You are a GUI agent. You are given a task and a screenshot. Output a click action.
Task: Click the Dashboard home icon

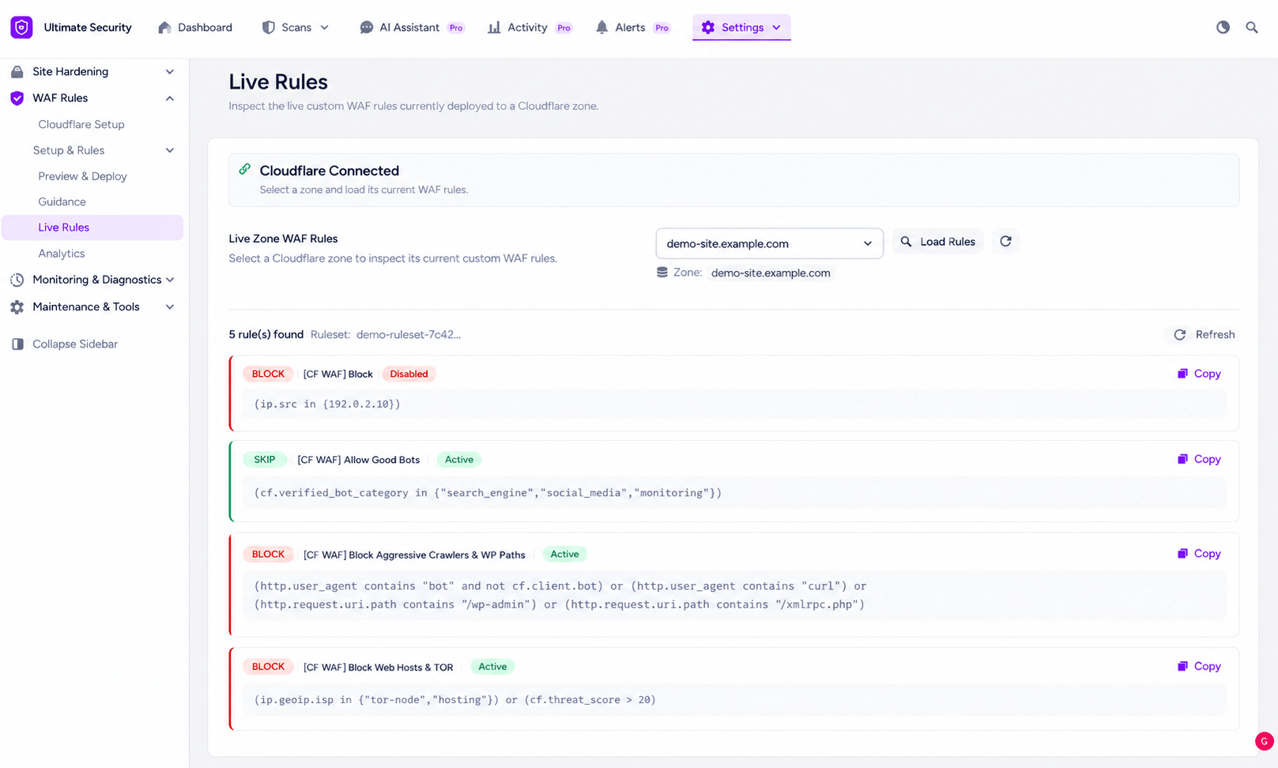pos(164,28)
